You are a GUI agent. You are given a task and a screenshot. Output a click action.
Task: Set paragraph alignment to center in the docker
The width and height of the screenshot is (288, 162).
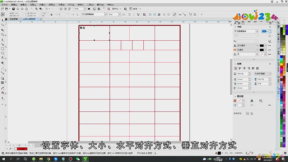click(x=244, y=68)
